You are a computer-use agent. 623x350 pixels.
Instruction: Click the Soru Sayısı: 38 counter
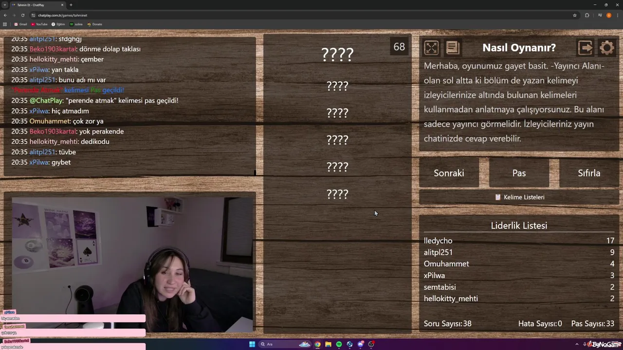click(x=448, y=324)
